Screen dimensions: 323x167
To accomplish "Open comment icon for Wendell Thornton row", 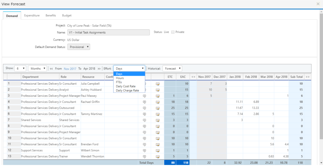I will pos(144,157).
